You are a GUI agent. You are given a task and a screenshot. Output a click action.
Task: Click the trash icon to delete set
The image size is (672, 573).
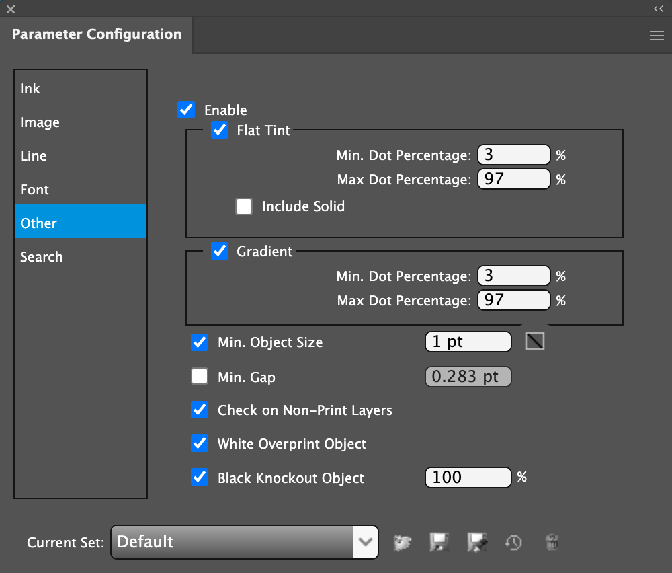(552, 542)
